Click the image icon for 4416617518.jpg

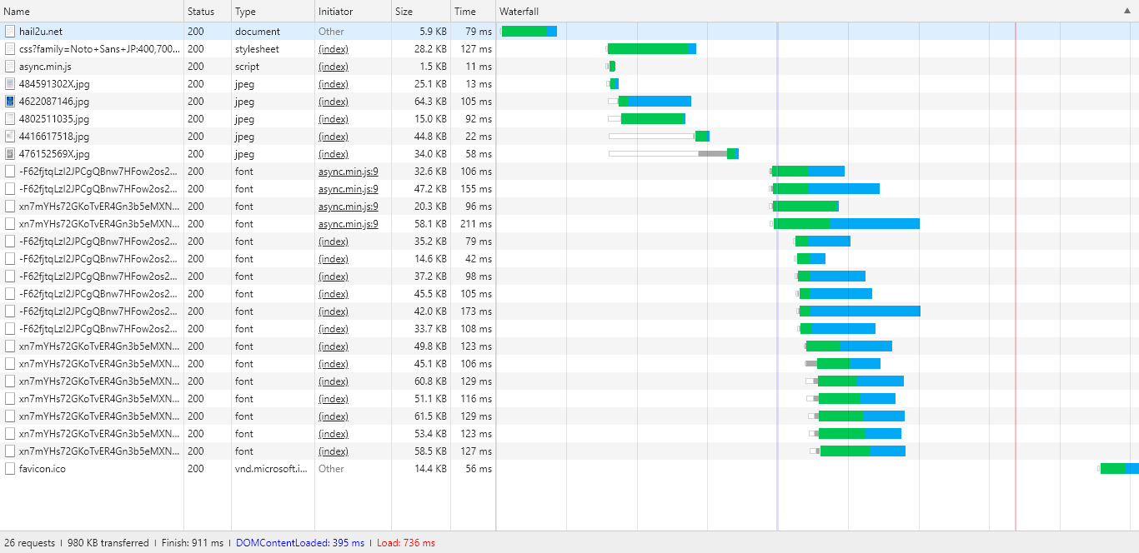tap(10, 137)
